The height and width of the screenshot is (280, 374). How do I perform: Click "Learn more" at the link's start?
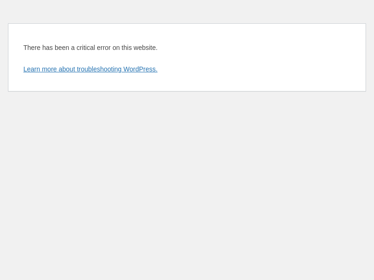pyautogui.click(x=40, y=69)
